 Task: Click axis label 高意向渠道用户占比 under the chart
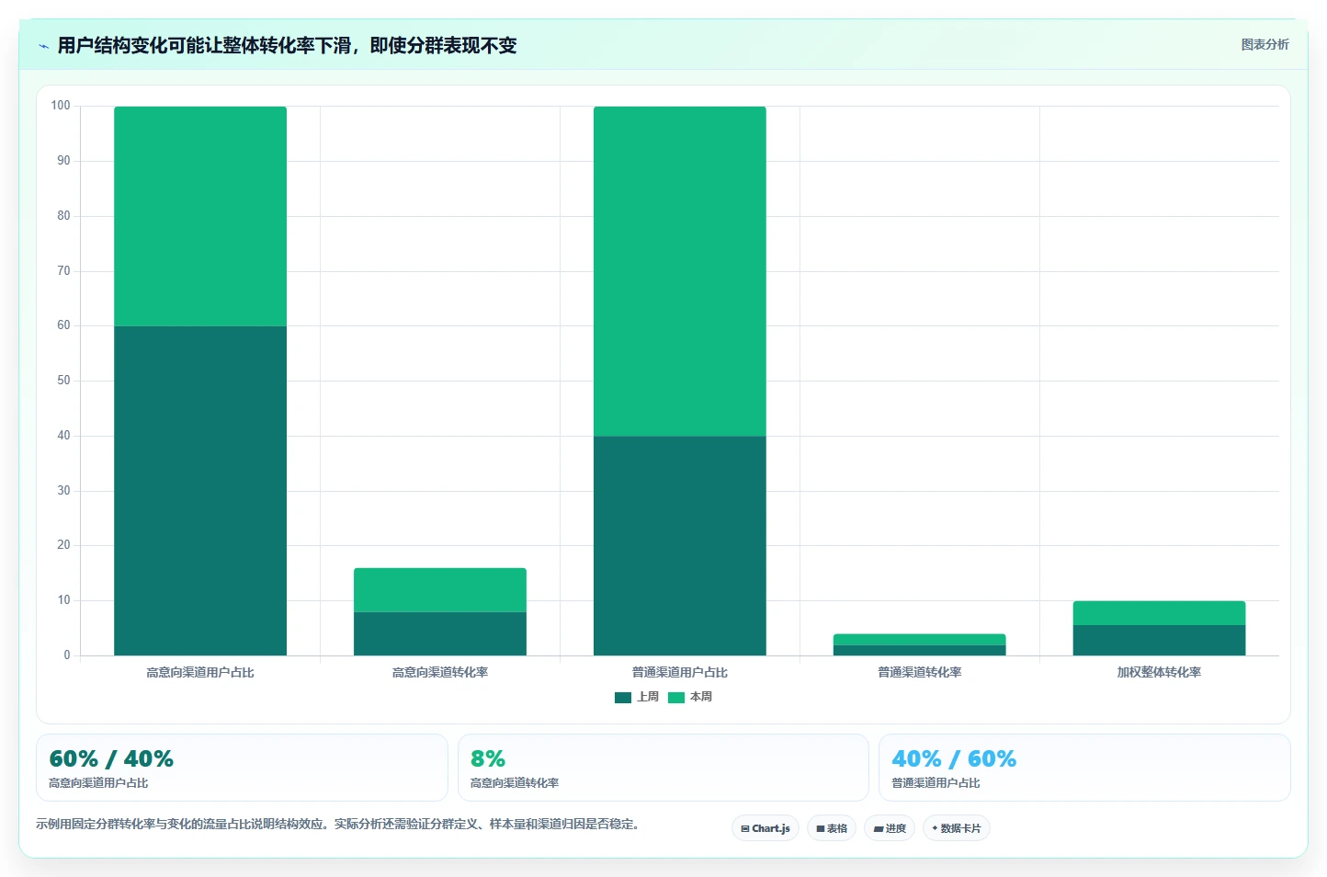tap(200, 673)
